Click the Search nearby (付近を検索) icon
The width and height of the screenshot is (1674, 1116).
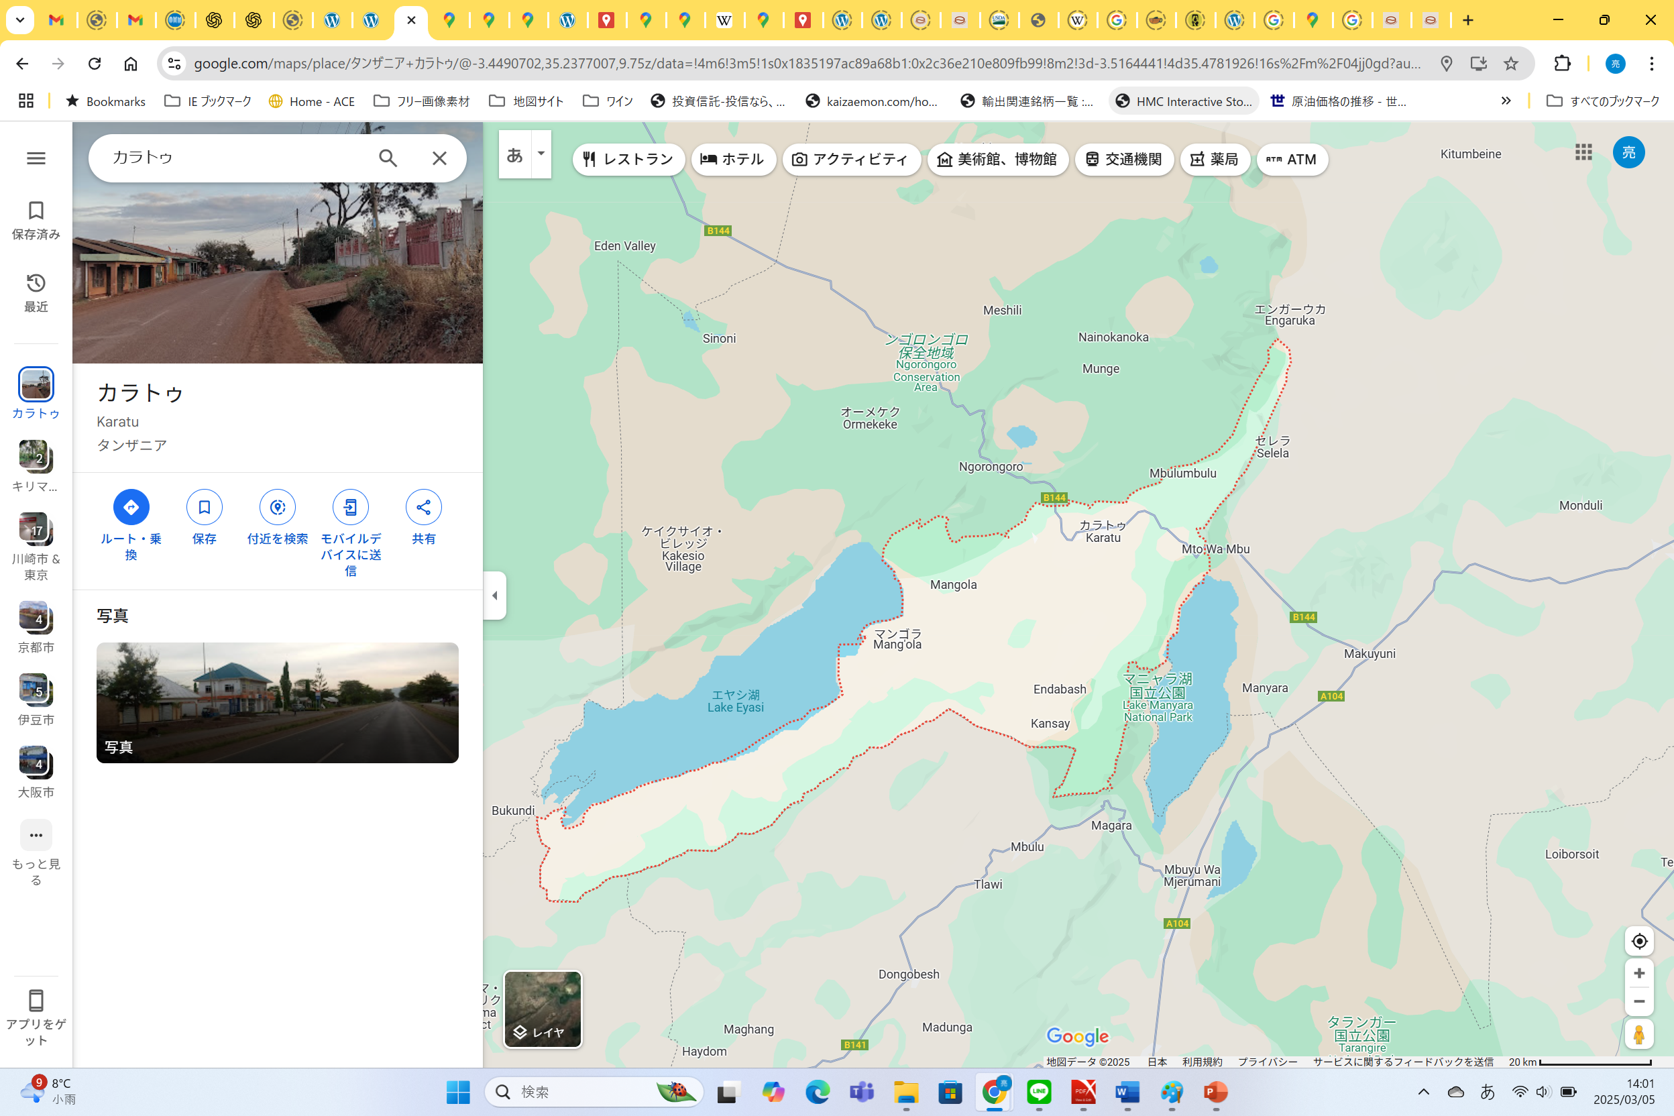(278, 507)
